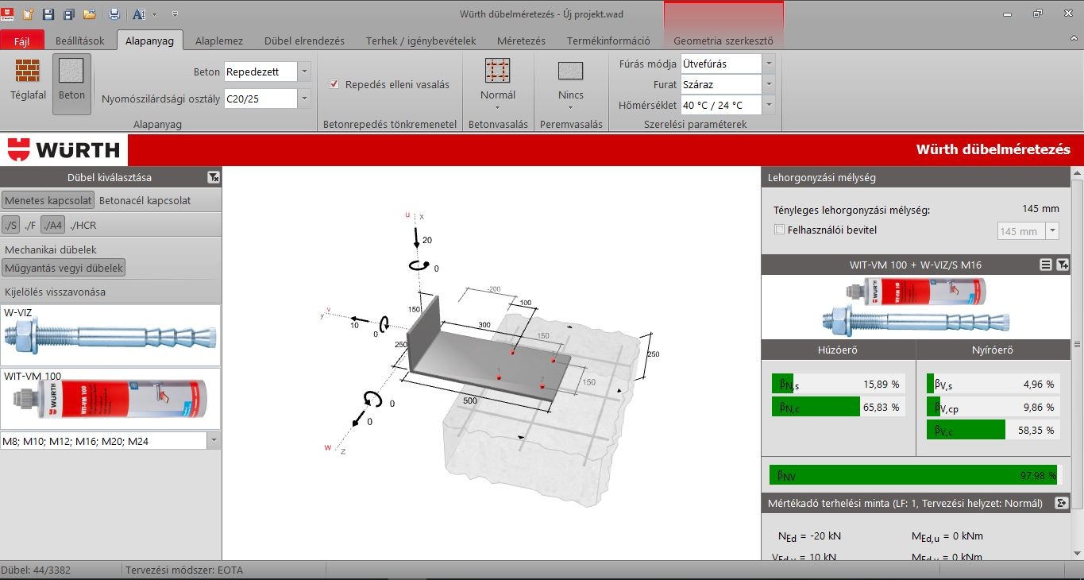Toggle Repedés elleni vasalás checkbox
Screen dimensions: 1084x580
click(334, 84)
